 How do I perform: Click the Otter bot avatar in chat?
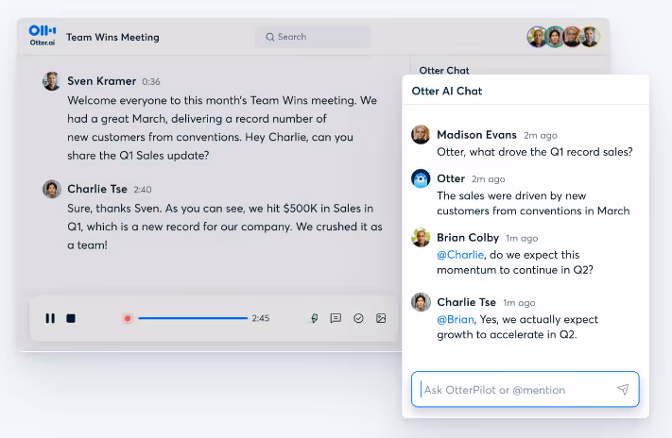(421, 178)
